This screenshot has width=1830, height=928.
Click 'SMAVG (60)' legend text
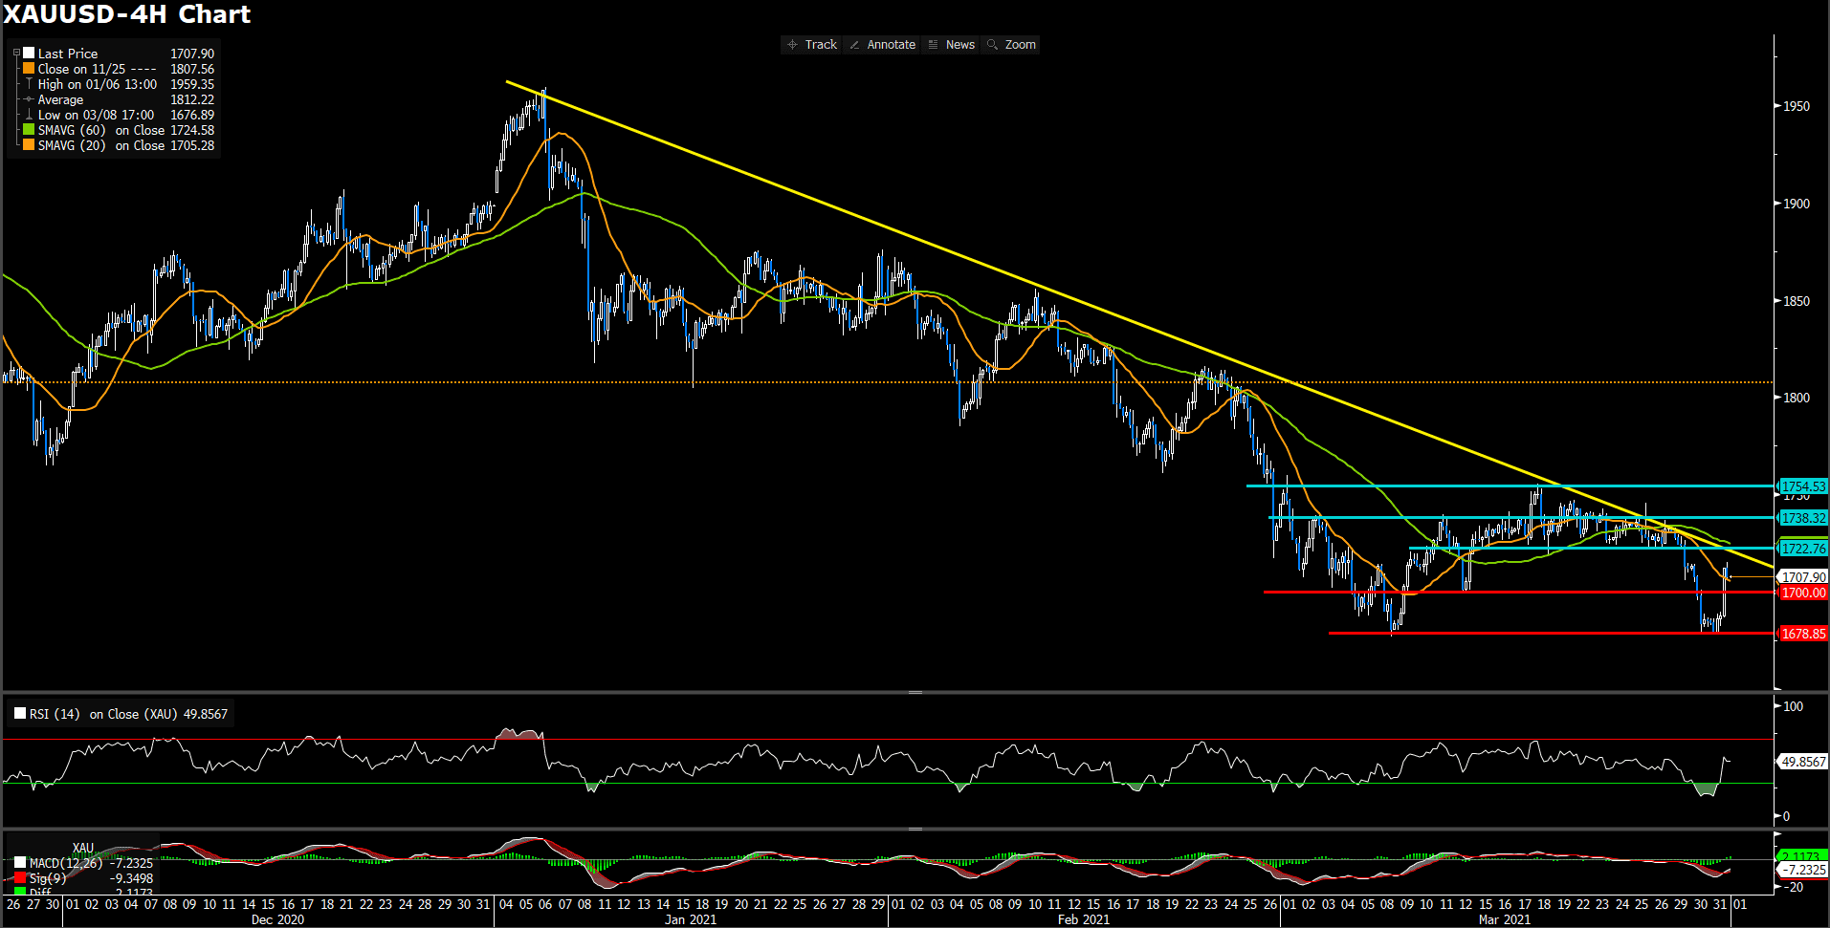pyautogui.click(x=72, y=130)
